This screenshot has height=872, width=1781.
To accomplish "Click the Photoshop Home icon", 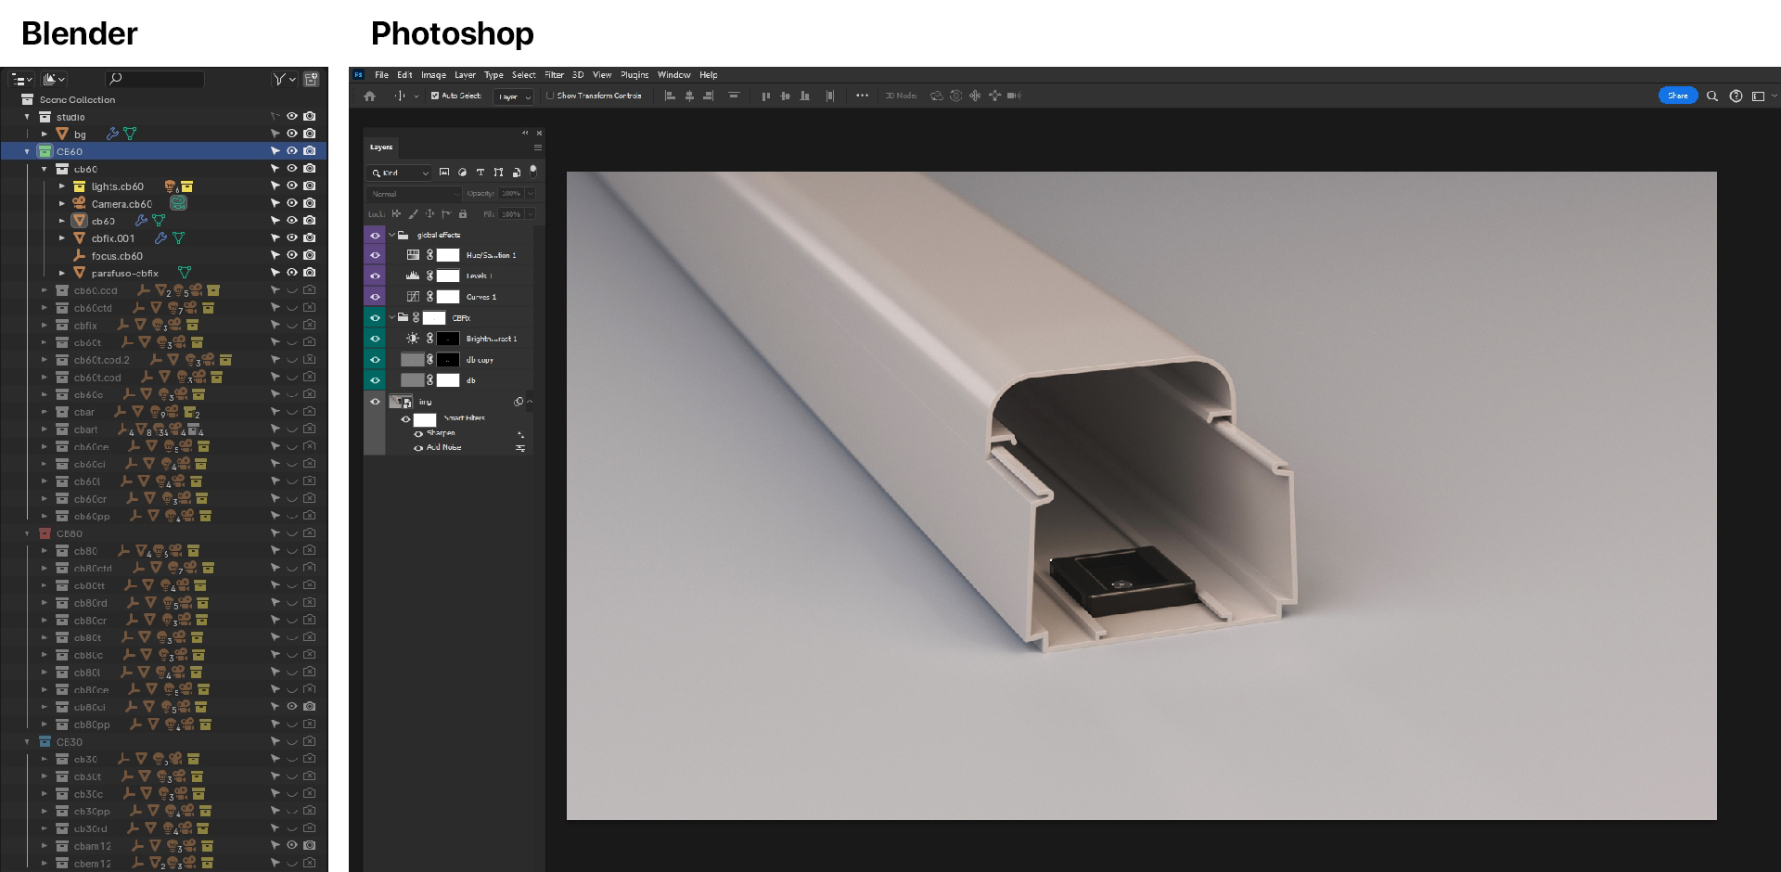I will pos(370,96).
